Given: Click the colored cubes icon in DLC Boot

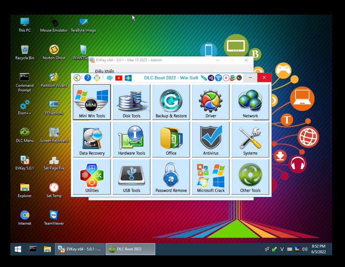Looking at the screenshot, I should pyautogui.click(x=233, y=78).
